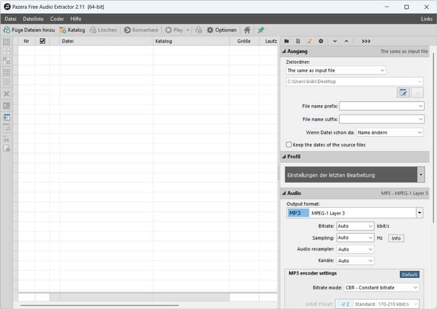
Task: Open the Hilfe menu
Action: point(76,19)
